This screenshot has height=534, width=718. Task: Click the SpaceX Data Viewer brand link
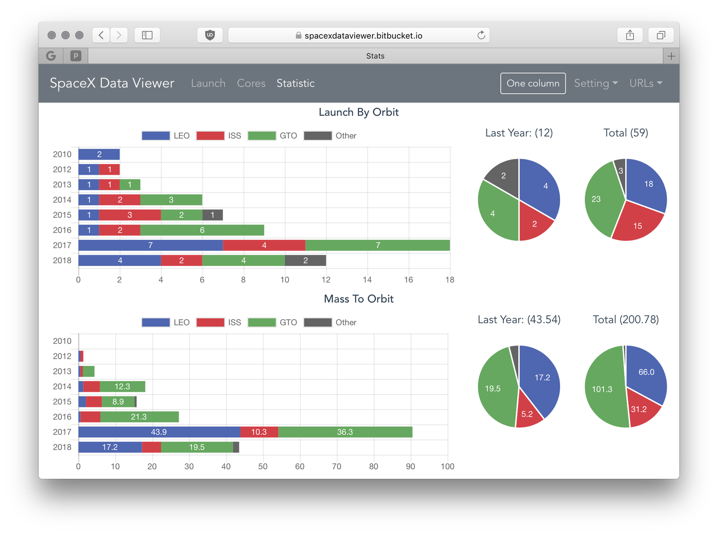(112, 83)
